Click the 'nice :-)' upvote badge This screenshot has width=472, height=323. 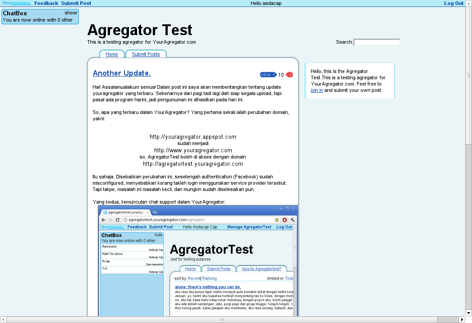pyautogui.click(x=268, y=75)
